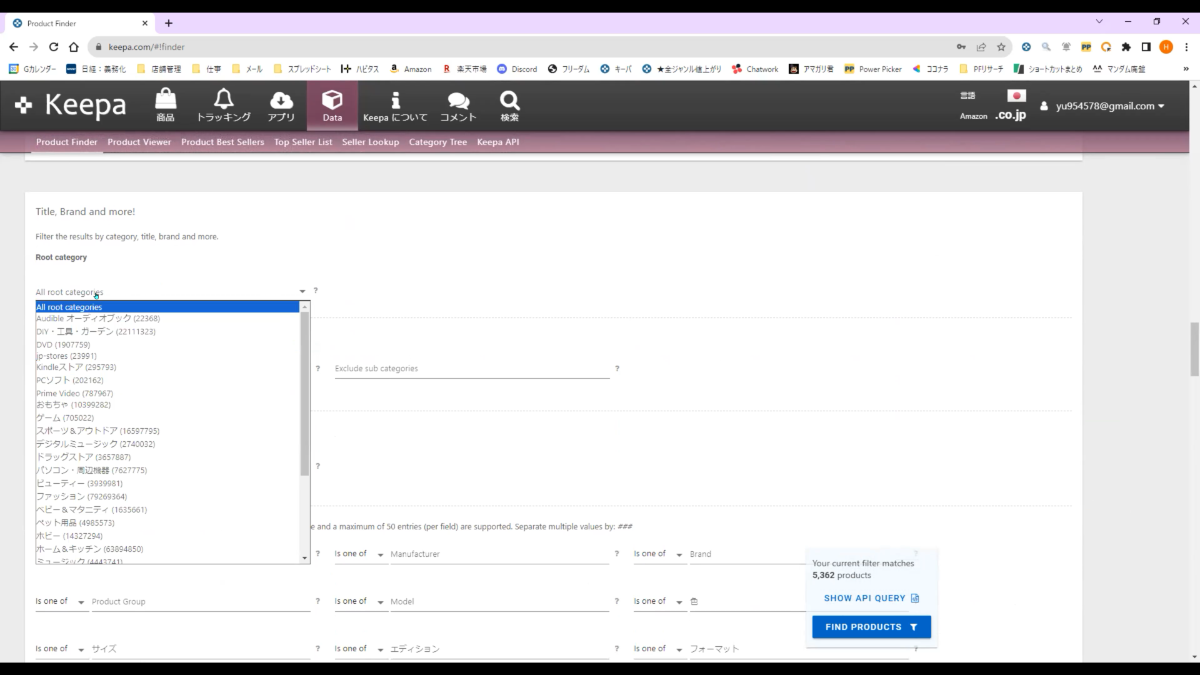This screenshot has width=1200, height=675.
Task: Switch to Product Best Sellers tab
Action: (222, 142)
